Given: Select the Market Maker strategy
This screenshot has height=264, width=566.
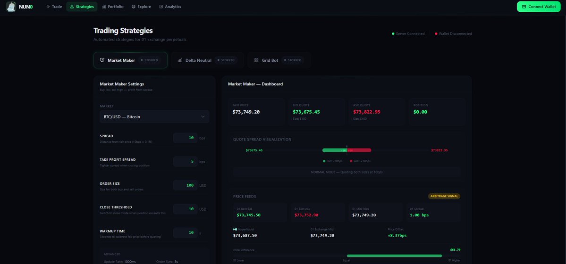Looking at the screenshot, I should click(130, 60).
